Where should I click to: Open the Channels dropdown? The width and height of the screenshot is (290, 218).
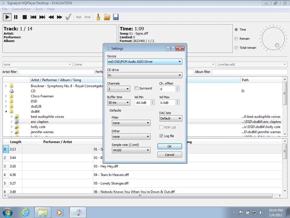coord(119,89)
